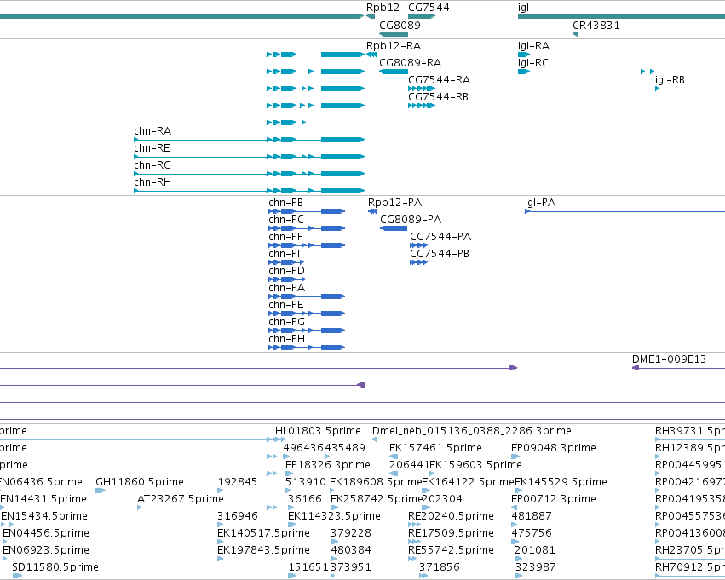Select the EK145529.5prime EST label
The width and height of the screenshot is (725, 580).
point(561,482)
